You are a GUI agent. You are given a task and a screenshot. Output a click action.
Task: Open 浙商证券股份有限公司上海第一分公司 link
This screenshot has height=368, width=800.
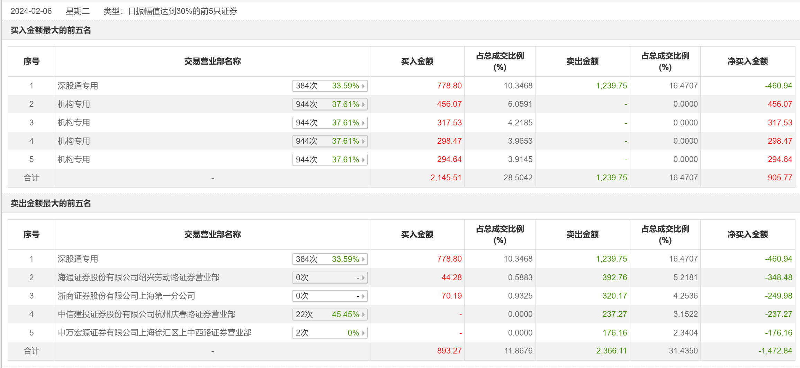126,296
